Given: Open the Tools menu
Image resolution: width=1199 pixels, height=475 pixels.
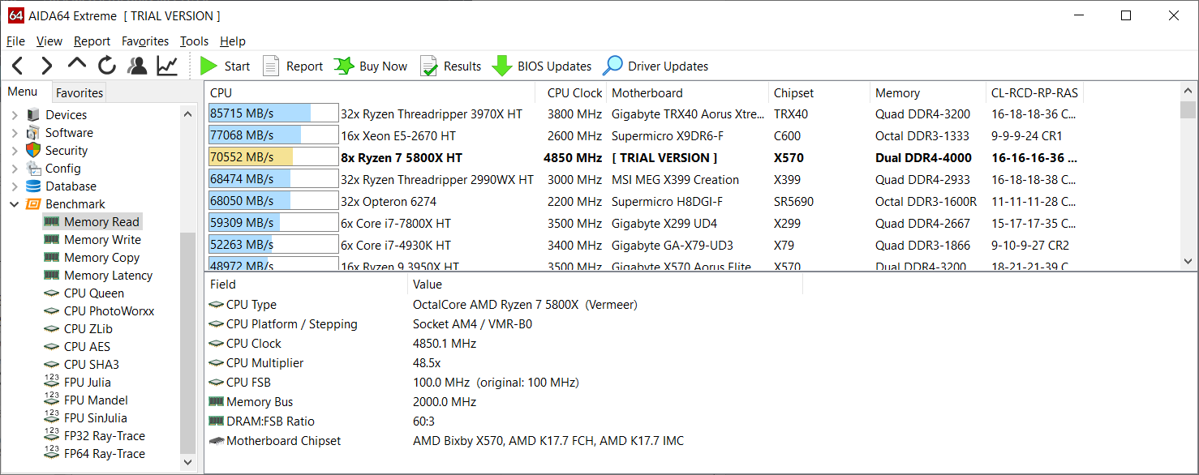Looking at the screenshot, I should point(194,41).
